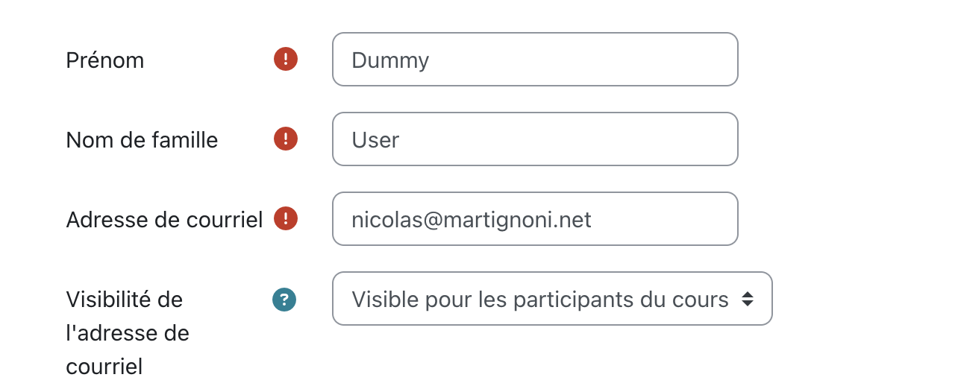This screenshot has width=958, height=392.
Task: Place cursor on the word Dummy
Action: [x=390, y=60]
